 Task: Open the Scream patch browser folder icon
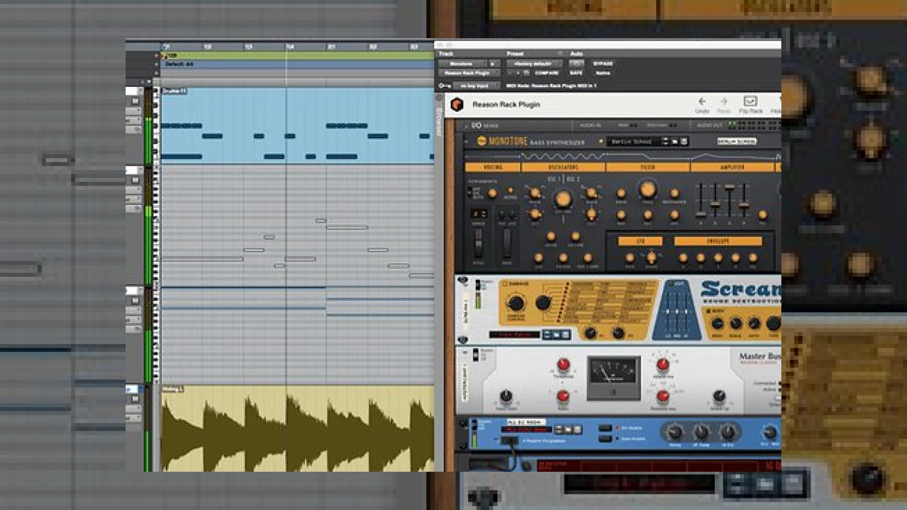[556, 335]
